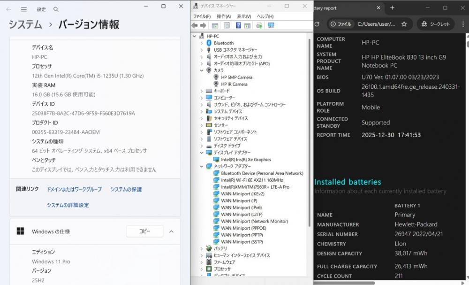This screenshot has width=469, height=285.
Task: Select Intel(R) Wi-Fi 6E AX211 160MHz adapter
Action: (252, 180)
